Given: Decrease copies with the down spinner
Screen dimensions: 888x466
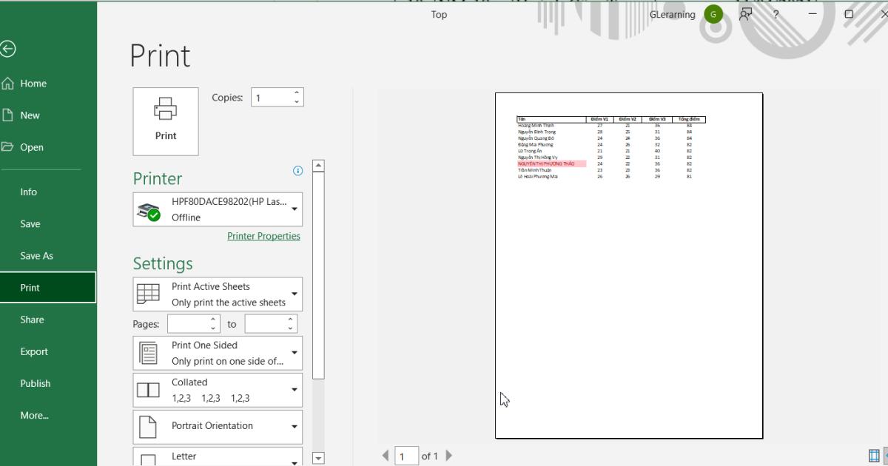Looking at the screenshot, I should [297, 102].
